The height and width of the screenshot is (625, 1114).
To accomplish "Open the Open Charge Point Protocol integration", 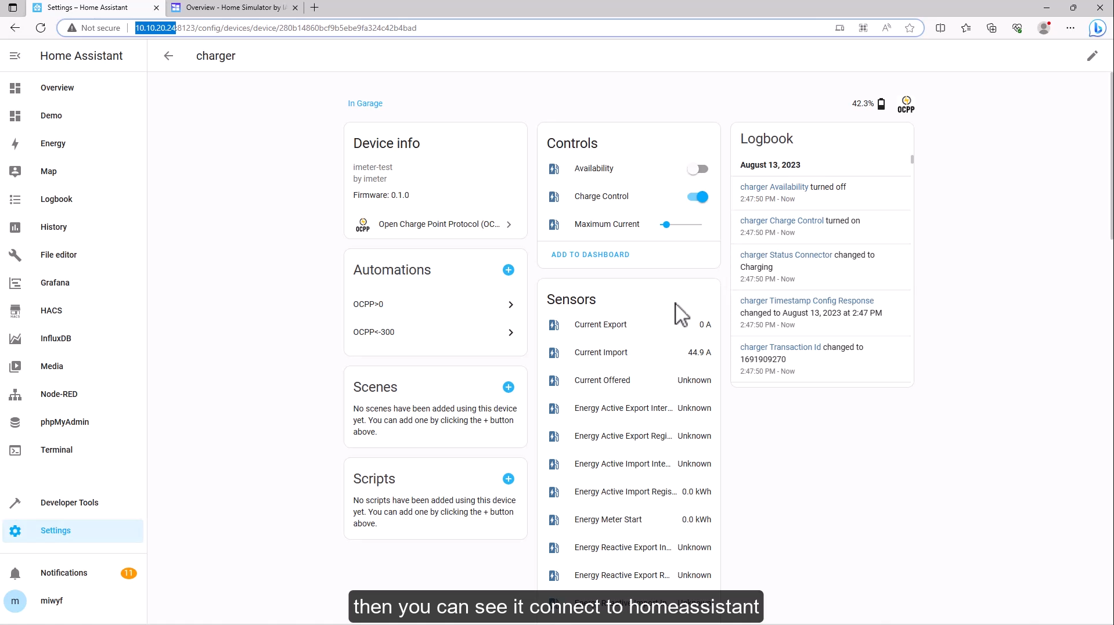I will coord(434,225).
